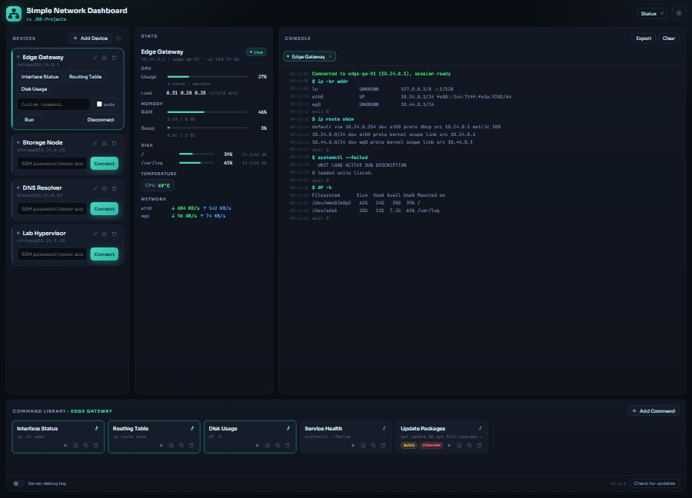The height and width of the screenshot is (498, 692).
Task: Click the Run button on Edge Gateway
Action: coord(29,120)
